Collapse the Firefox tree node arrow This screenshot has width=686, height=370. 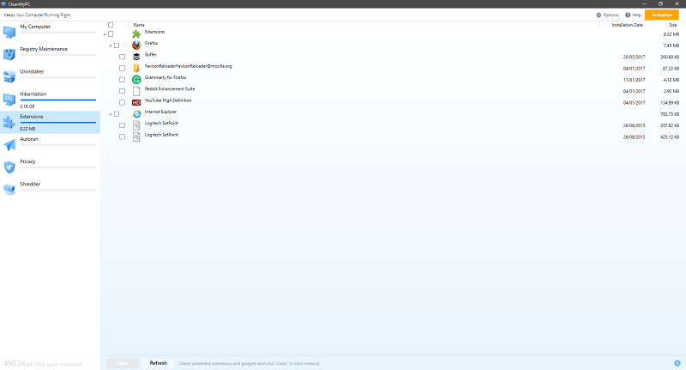point(111,45)
